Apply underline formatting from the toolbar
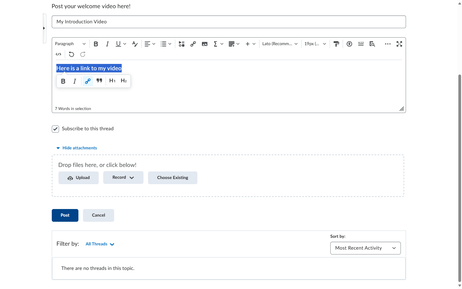The height and width of the screenshot is (289, 462). click(118, 44)
